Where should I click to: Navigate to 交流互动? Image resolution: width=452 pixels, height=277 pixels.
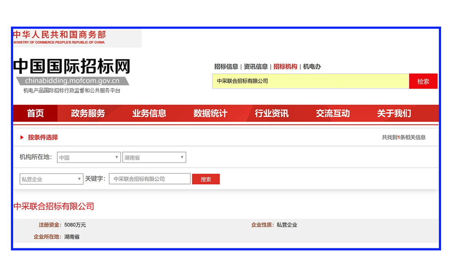tap(333, 113)
